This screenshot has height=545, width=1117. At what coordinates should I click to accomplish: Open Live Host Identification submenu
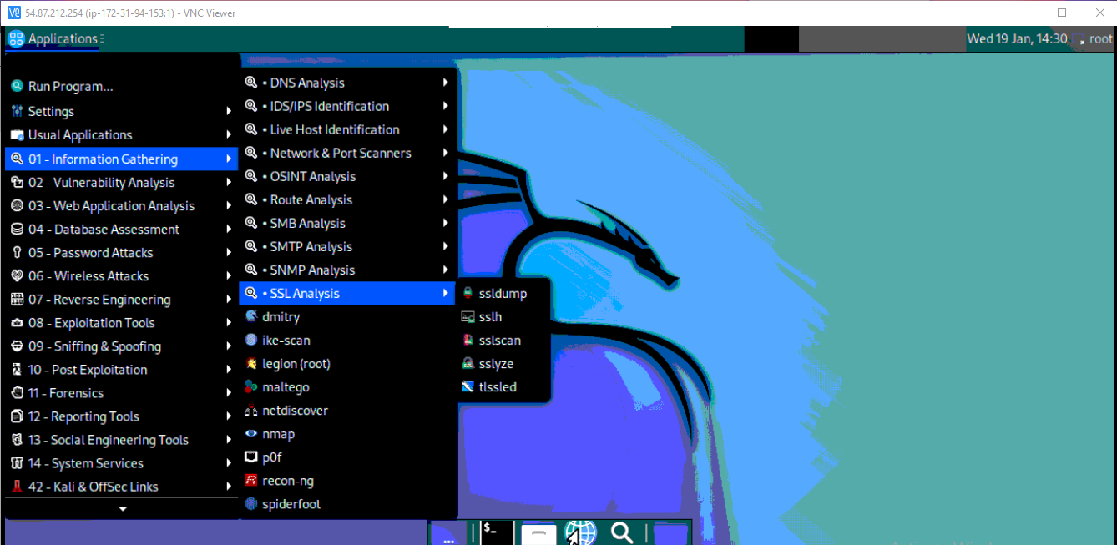(x=348, y=130)
